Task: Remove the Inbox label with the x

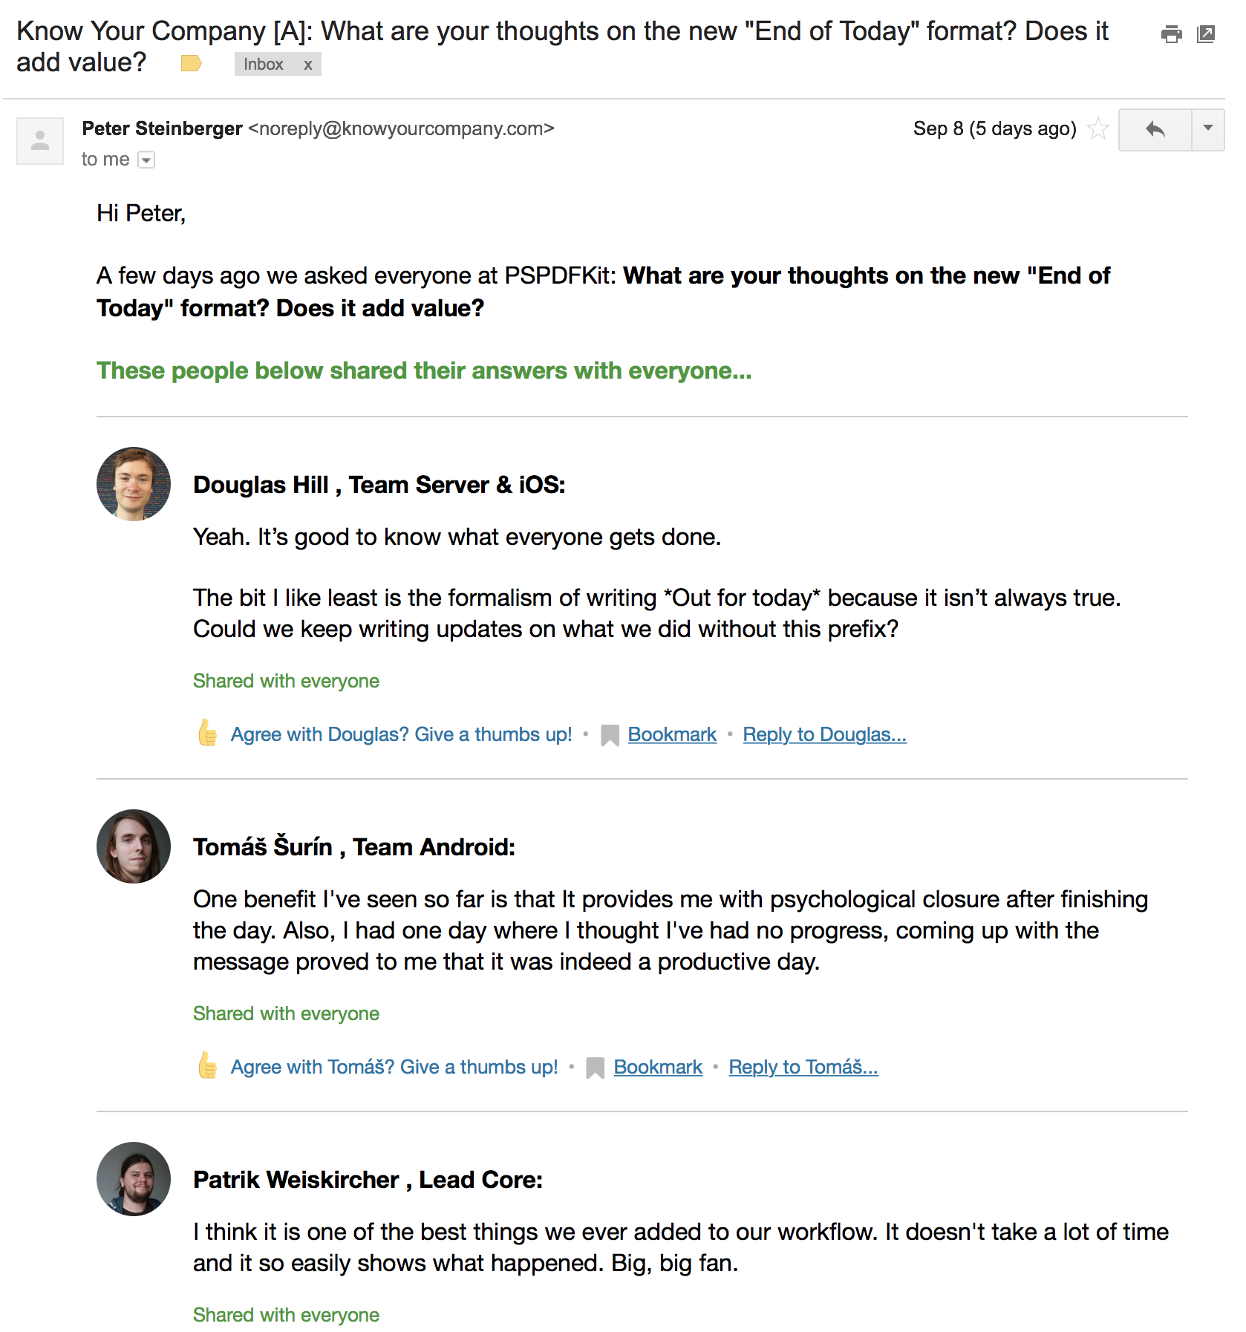Action: (308, 65)
